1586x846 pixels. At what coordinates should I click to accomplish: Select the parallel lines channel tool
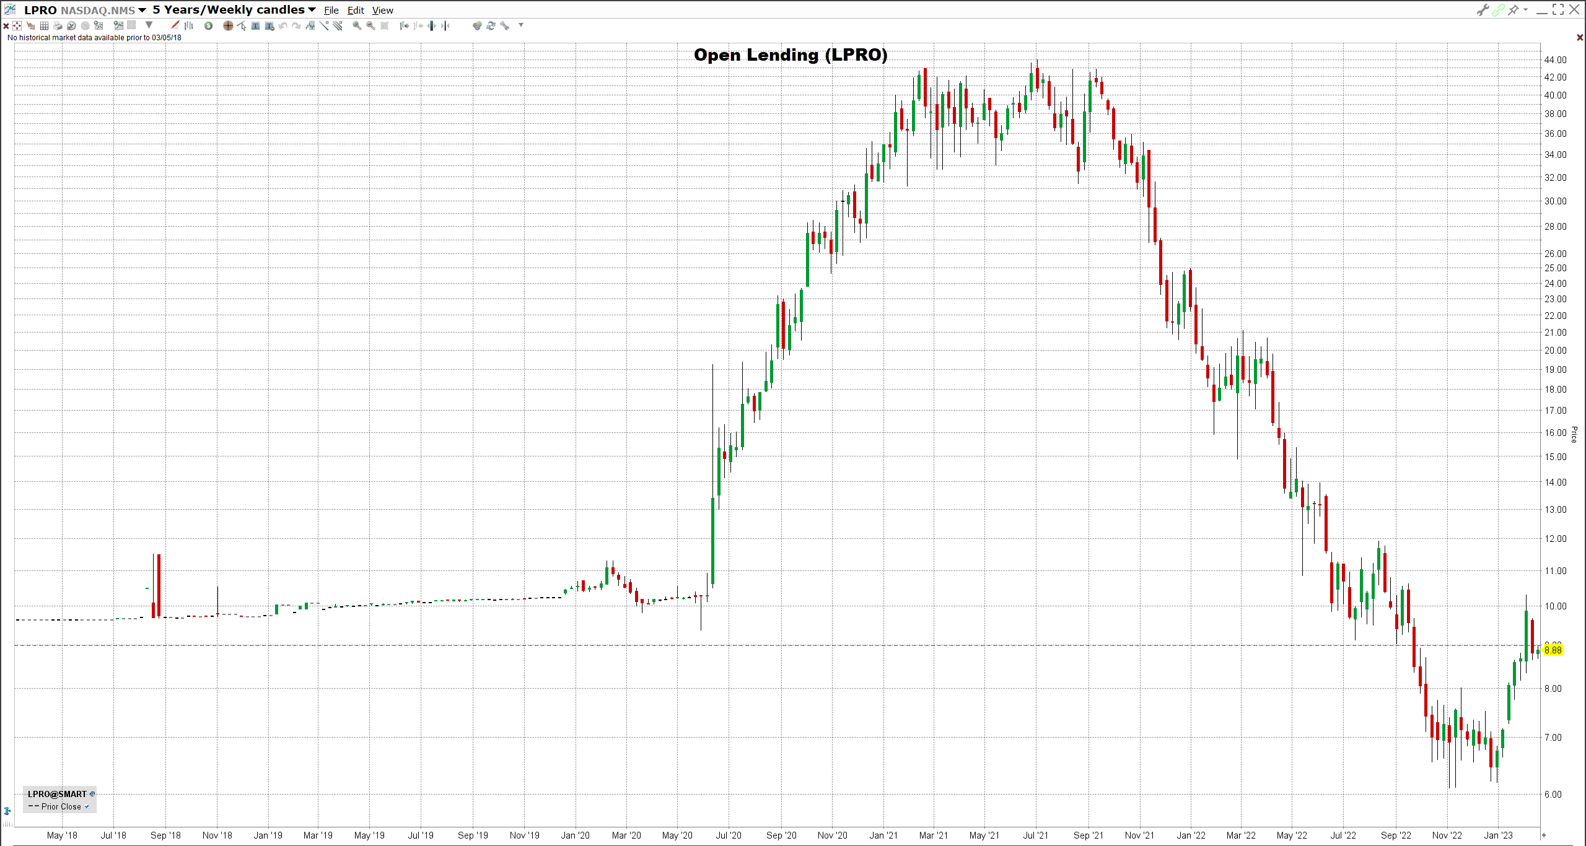point(338,26)
